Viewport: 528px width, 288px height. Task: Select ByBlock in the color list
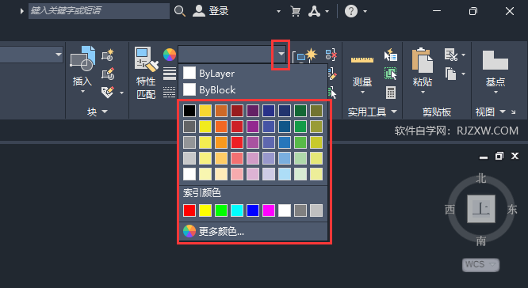253,89
